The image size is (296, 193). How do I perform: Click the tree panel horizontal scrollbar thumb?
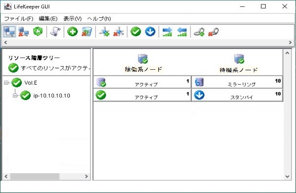[35, 176]
